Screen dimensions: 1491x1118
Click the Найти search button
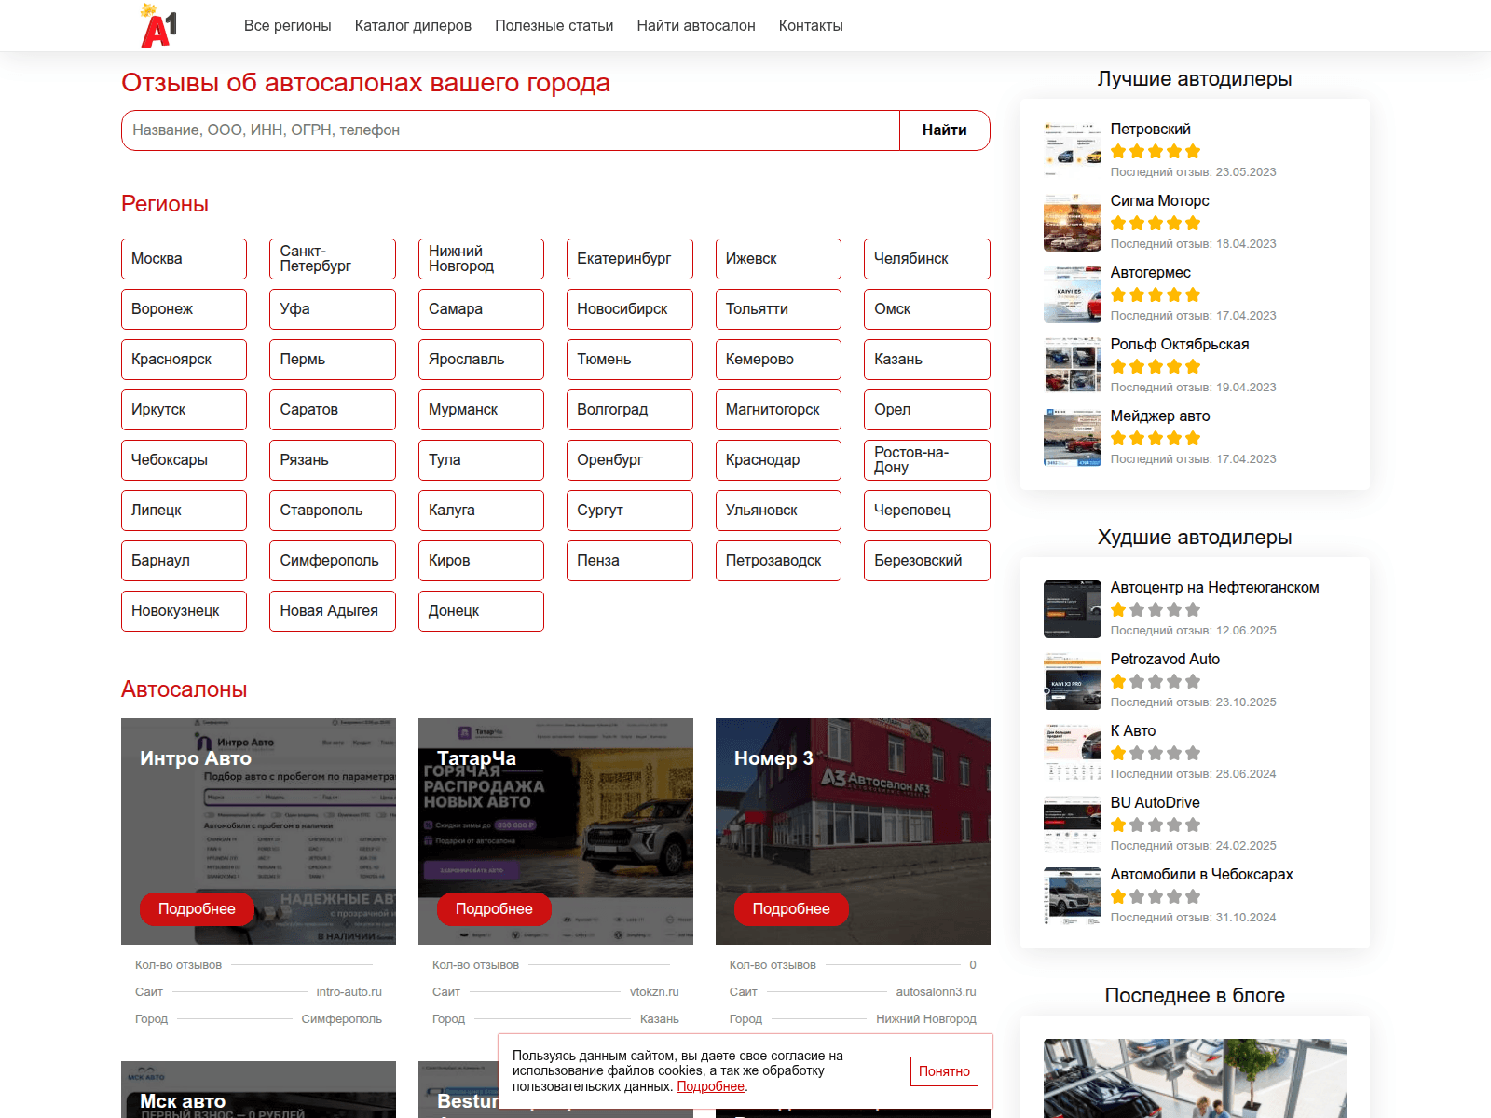pos(944,130)
